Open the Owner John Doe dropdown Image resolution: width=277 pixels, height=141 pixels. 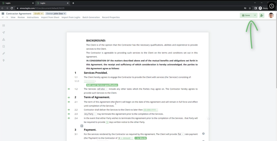(56, 14)
